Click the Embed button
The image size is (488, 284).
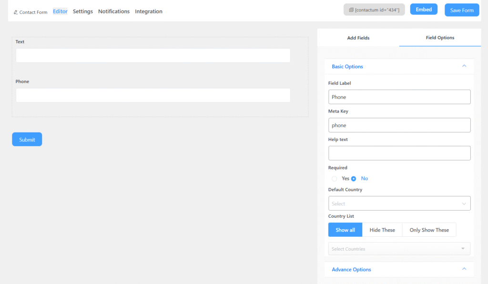424,10
